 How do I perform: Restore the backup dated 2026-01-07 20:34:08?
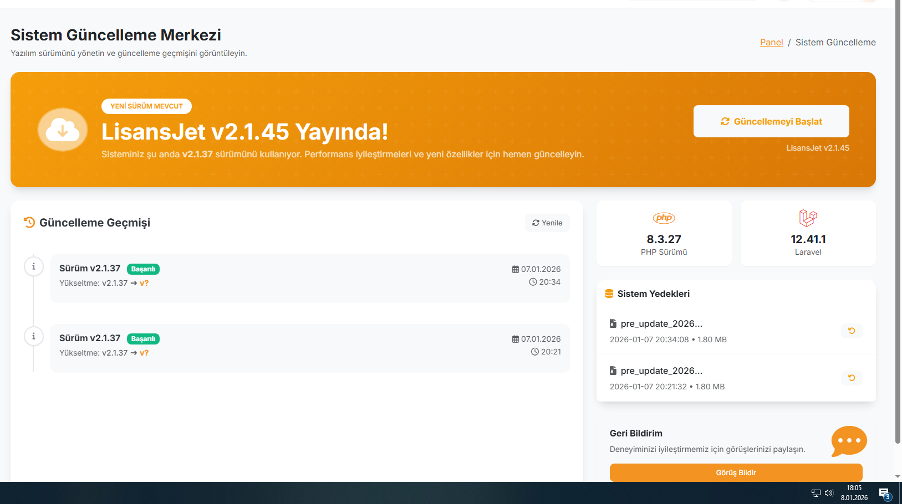(x=852, y=331)
